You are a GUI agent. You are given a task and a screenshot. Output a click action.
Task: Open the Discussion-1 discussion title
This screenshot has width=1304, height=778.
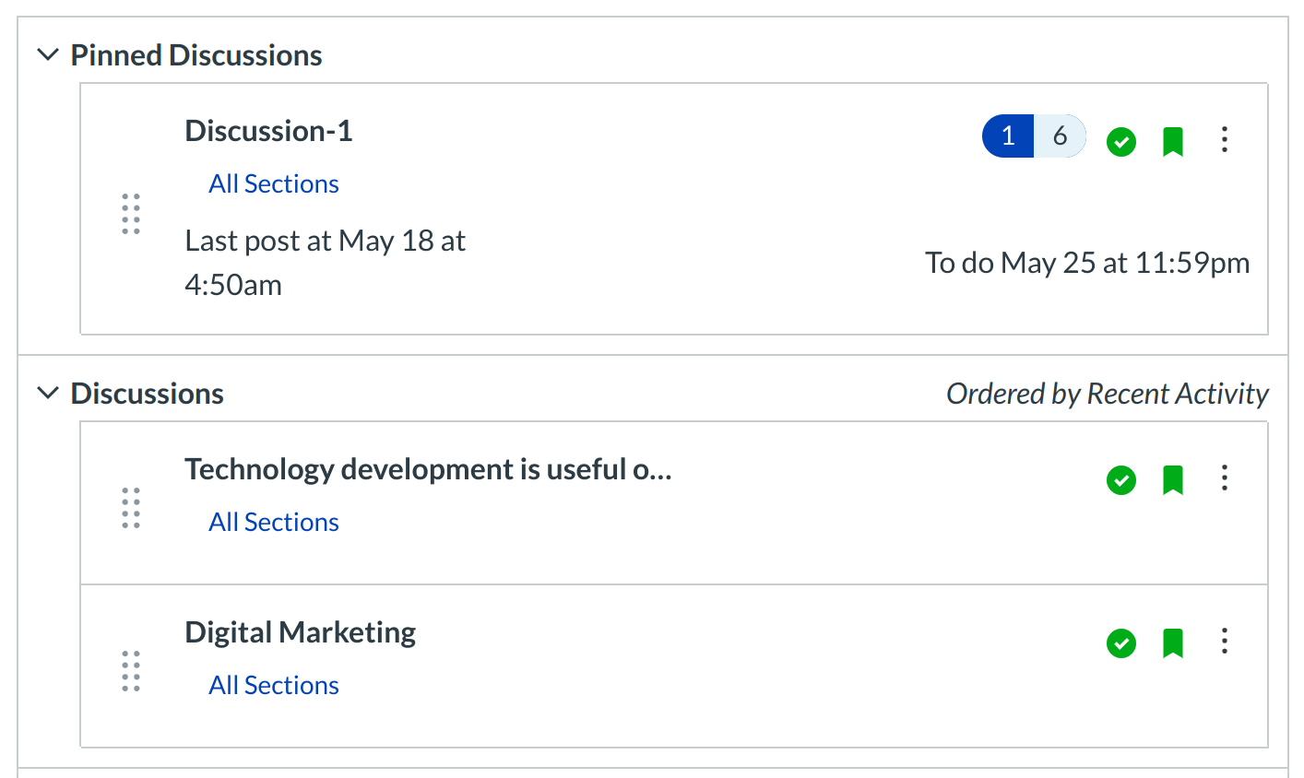click(x=268, y=131)
